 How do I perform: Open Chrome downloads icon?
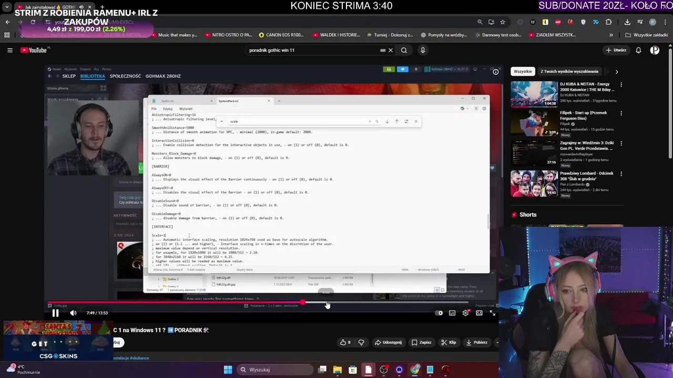627,22
